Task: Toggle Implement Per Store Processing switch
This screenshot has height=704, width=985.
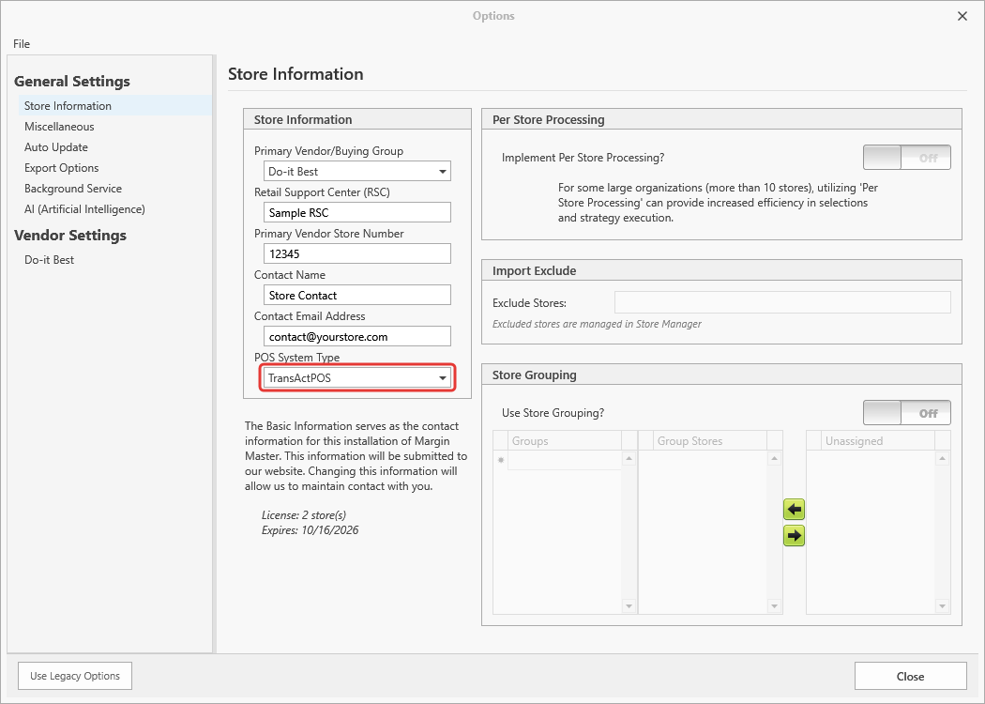Action: pos(906,157)
